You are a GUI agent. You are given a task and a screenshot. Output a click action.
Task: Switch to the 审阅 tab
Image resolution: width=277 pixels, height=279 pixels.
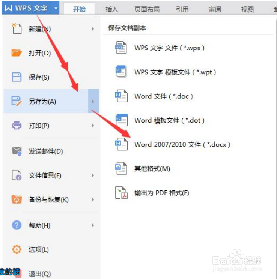click(x=215, y=9)
